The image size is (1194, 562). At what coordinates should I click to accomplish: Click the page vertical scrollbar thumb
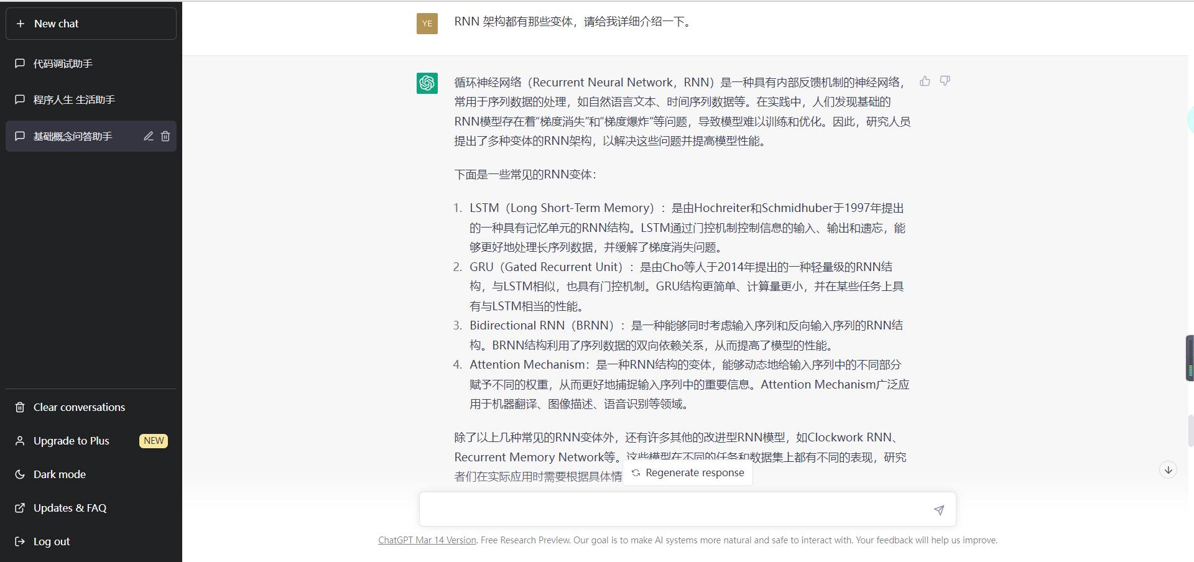click(1190, 431)
